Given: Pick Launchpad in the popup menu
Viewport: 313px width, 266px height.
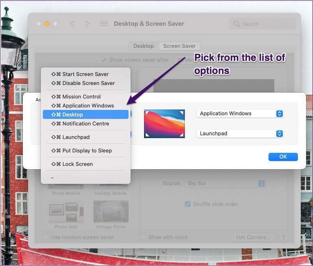Looking at the screenshot, I should 86,137.
